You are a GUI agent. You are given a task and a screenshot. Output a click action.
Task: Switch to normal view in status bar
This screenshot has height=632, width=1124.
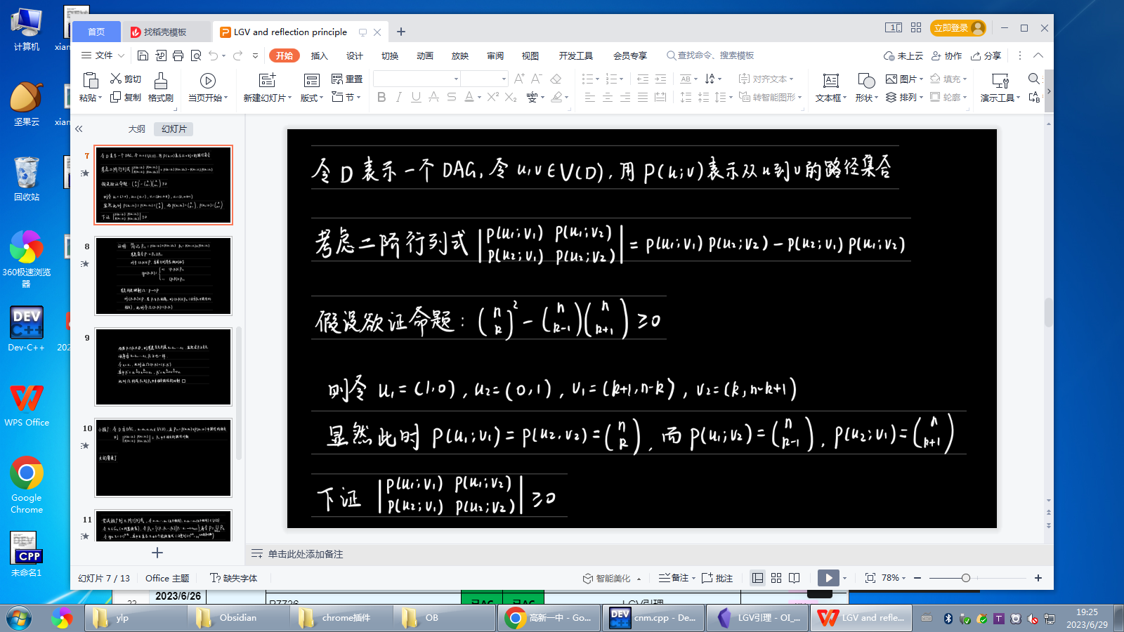click(x=758, y=578)
